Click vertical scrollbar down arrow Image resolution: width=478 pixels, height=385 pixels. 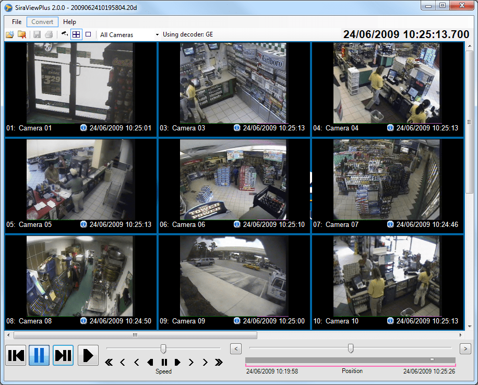point(470,326)
